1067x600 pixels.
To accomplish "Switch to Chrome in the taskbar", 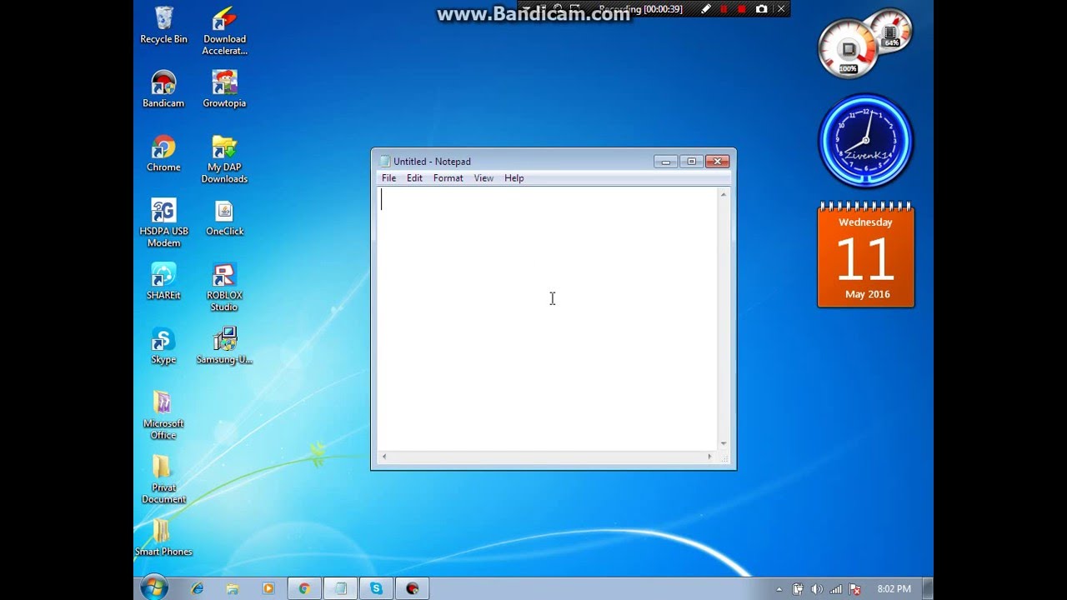I will [304, 588].
